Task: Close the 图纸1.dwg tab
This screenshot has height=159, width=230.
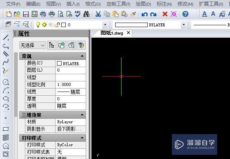Action: click(128, 33)
